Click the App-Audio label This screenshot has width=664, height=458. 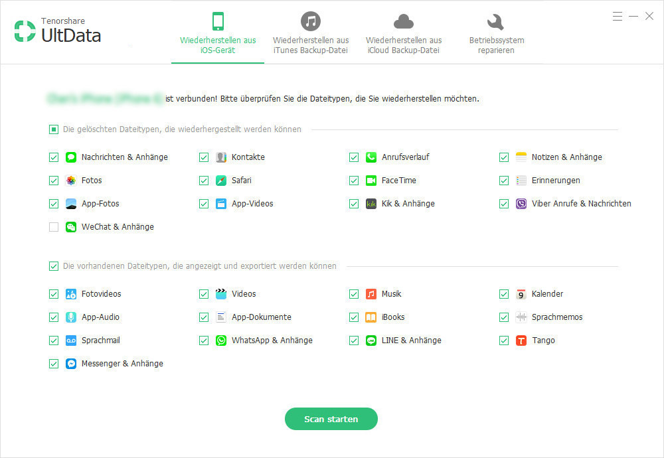coord(100,317)
